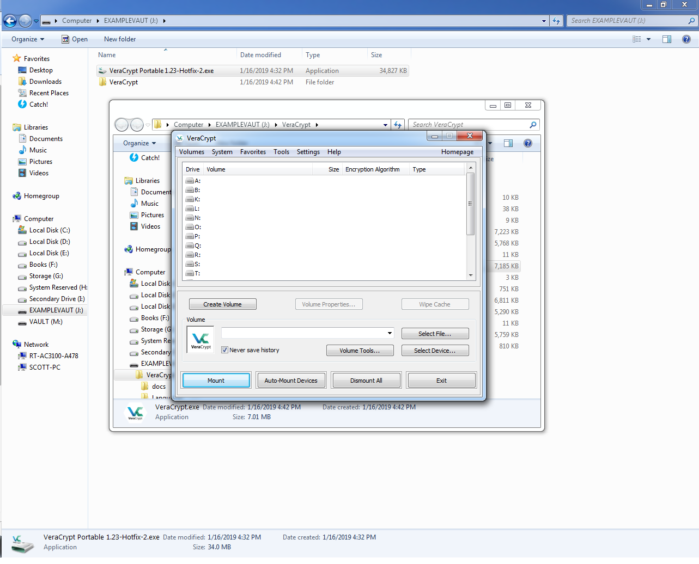Open the EXAMPLEVAUT address bar history dropdown
Image resolution: width=699 pixels, height=564 pixels.
pyautogui.click(x=544, y=21)
